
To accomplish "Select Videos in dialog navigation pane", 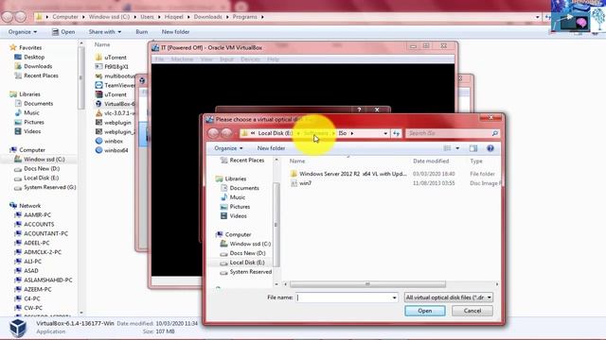I will coord(234,216).
